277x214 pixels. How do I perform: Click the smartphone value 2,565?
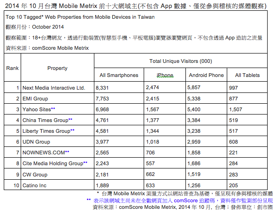102,153
